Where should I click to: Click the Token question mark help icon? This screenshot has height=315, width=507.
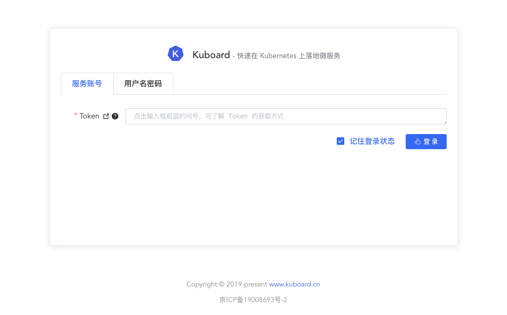point(115,116)
